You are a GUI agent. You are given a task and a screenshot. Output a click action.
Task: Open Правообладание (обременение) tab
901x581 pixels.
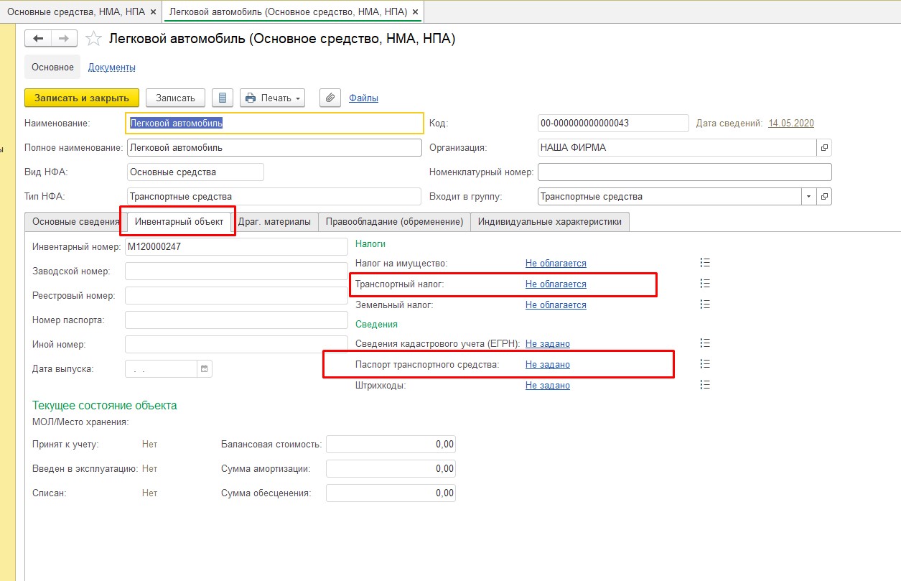[x=394, y=221]
